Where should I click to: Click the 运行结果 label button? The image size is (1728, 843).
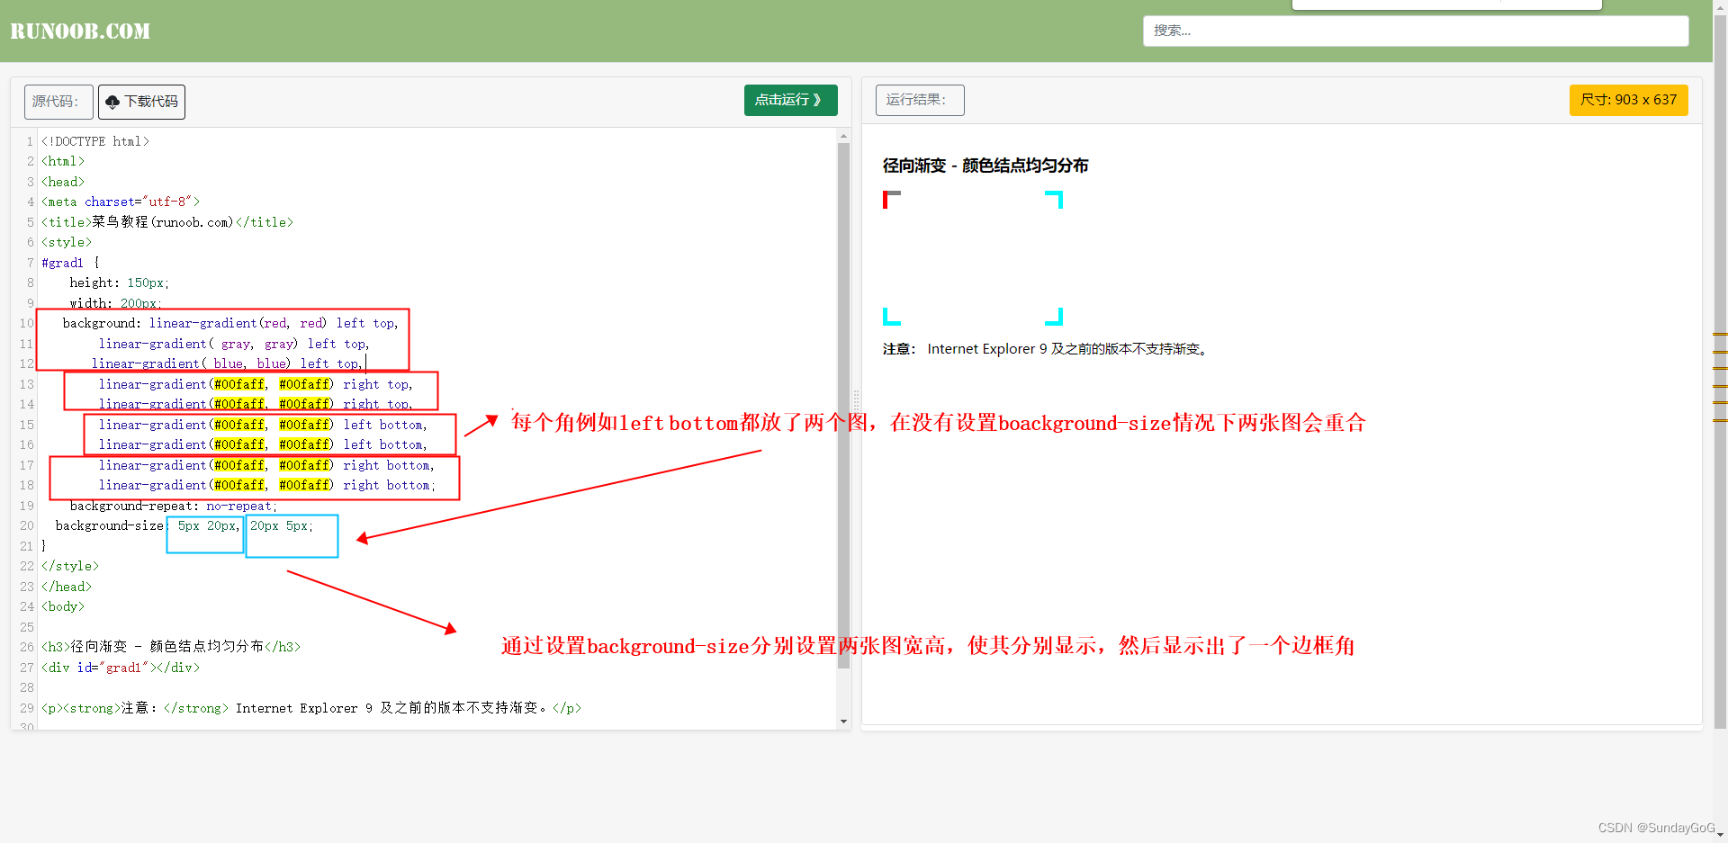pos(919,100)
